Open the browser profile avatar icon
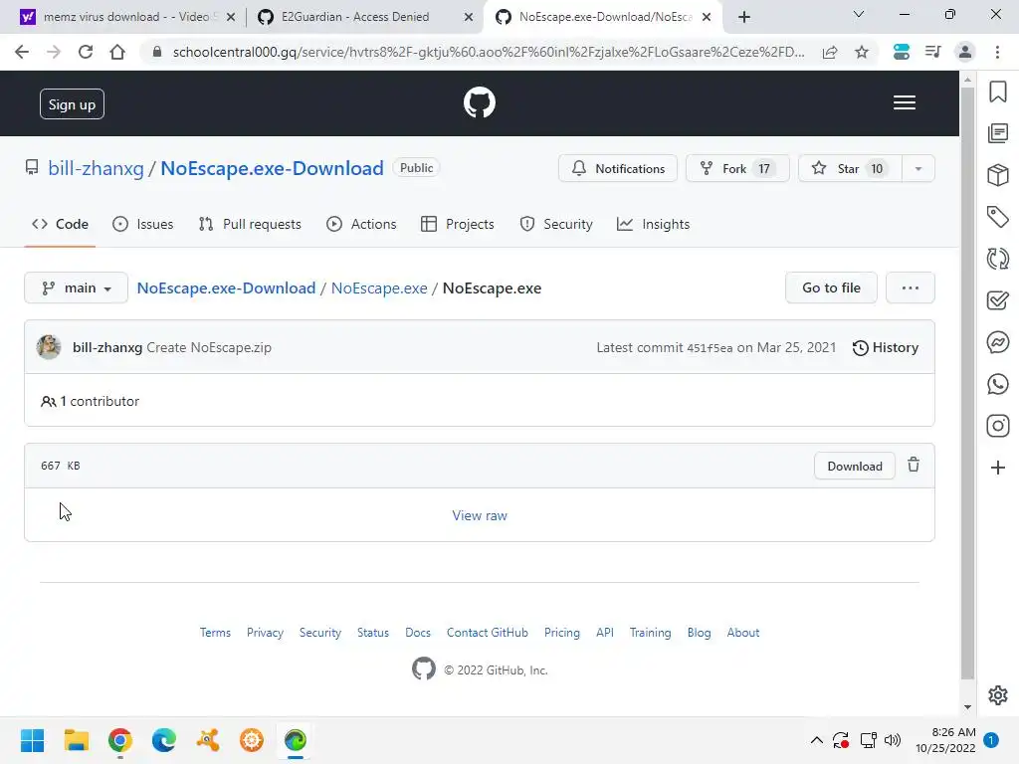 point(965,52)
